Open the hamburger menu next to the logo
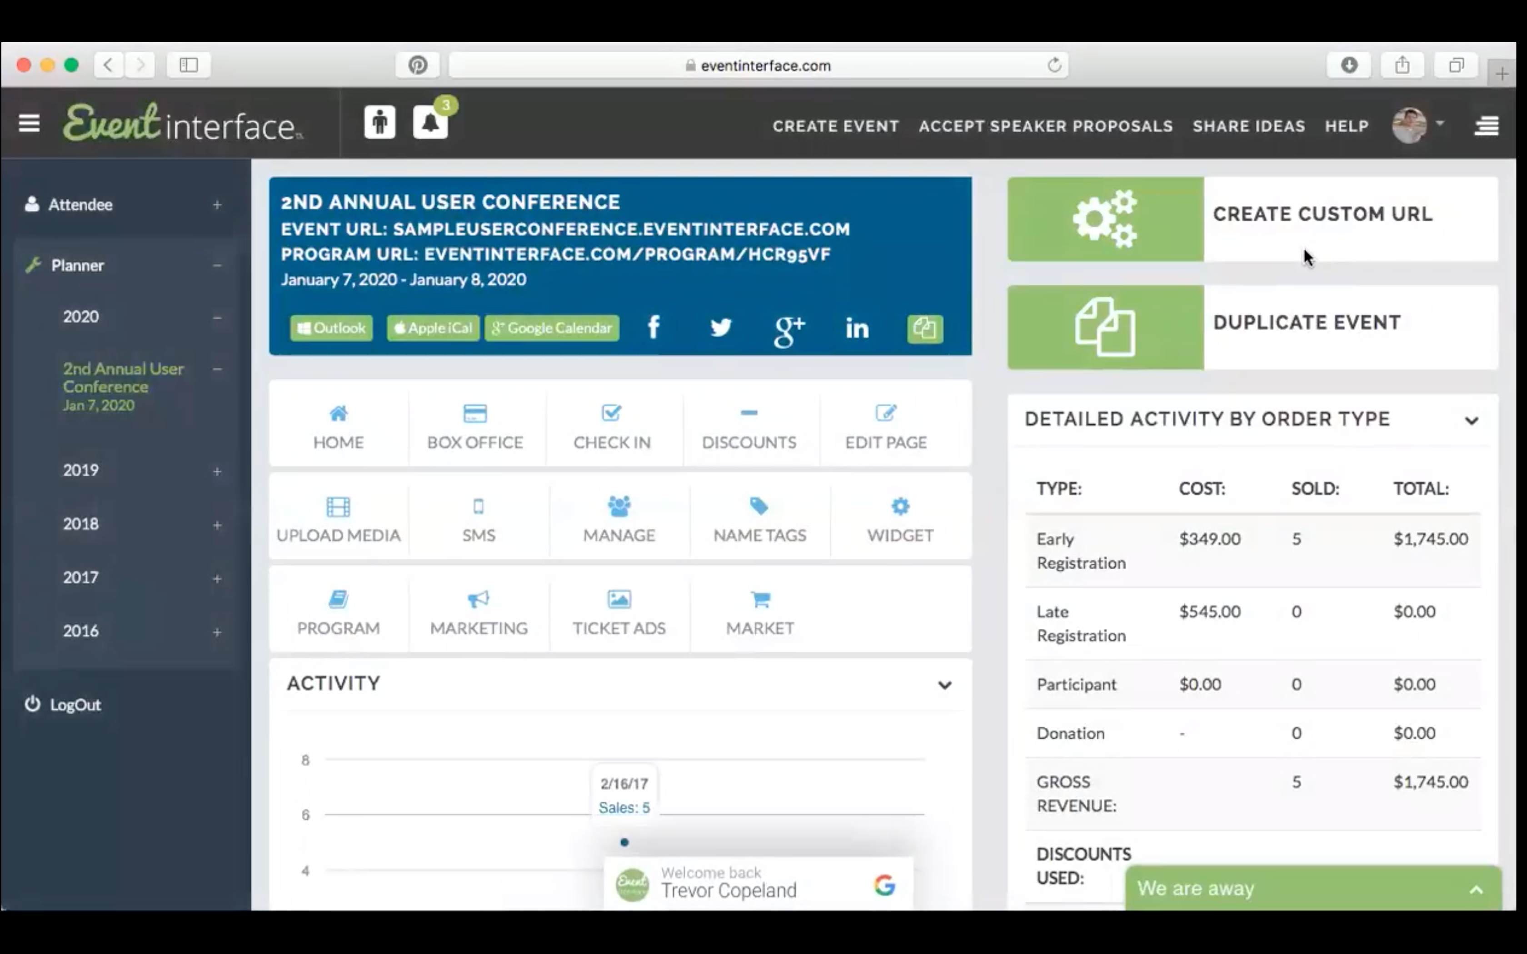This screenshot has height=954, width=1527. (29, 122)
